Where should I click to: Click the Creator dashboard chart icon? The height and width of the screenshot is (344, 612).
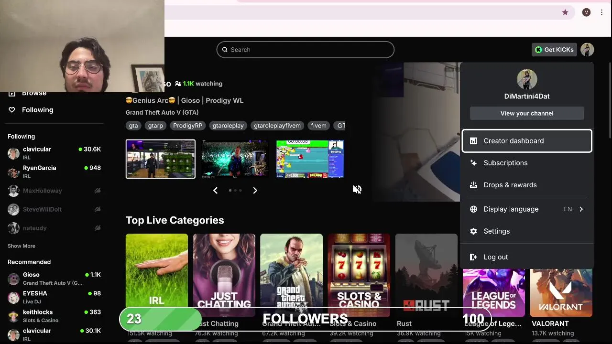coord(473,141)
